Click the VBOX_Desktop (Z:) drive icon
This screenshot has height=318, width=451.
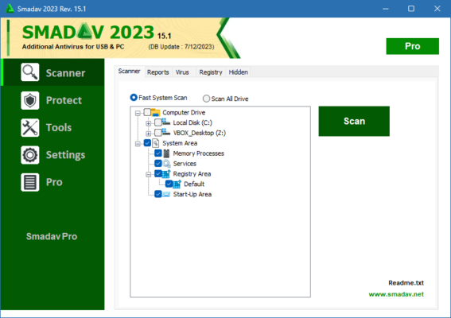[x=166, y=133]
